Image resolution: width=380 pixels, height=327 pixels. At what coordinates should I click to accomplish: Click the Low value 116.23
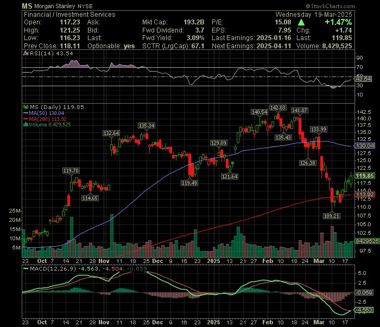[70, 38]
